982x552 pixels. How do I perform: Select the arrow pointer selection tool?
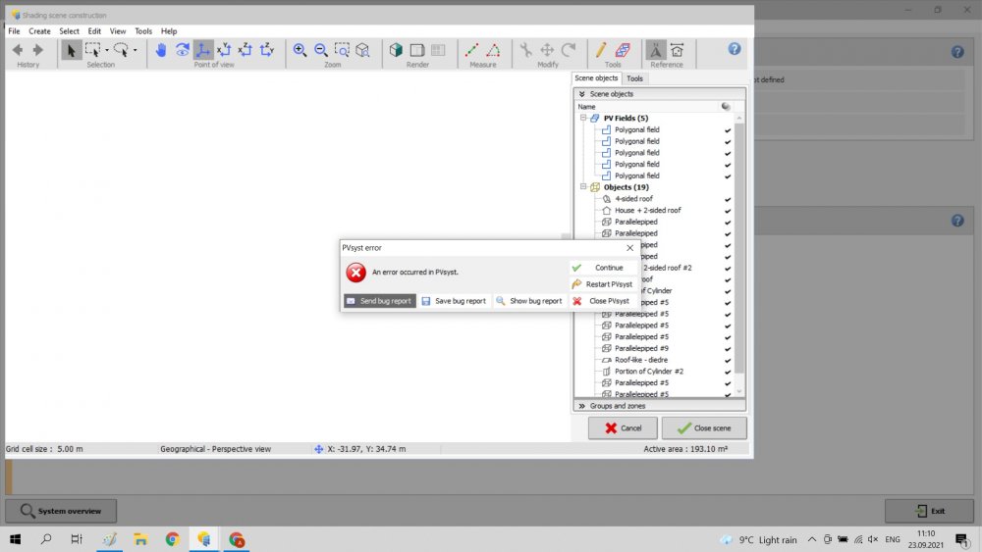click(72, 50)
